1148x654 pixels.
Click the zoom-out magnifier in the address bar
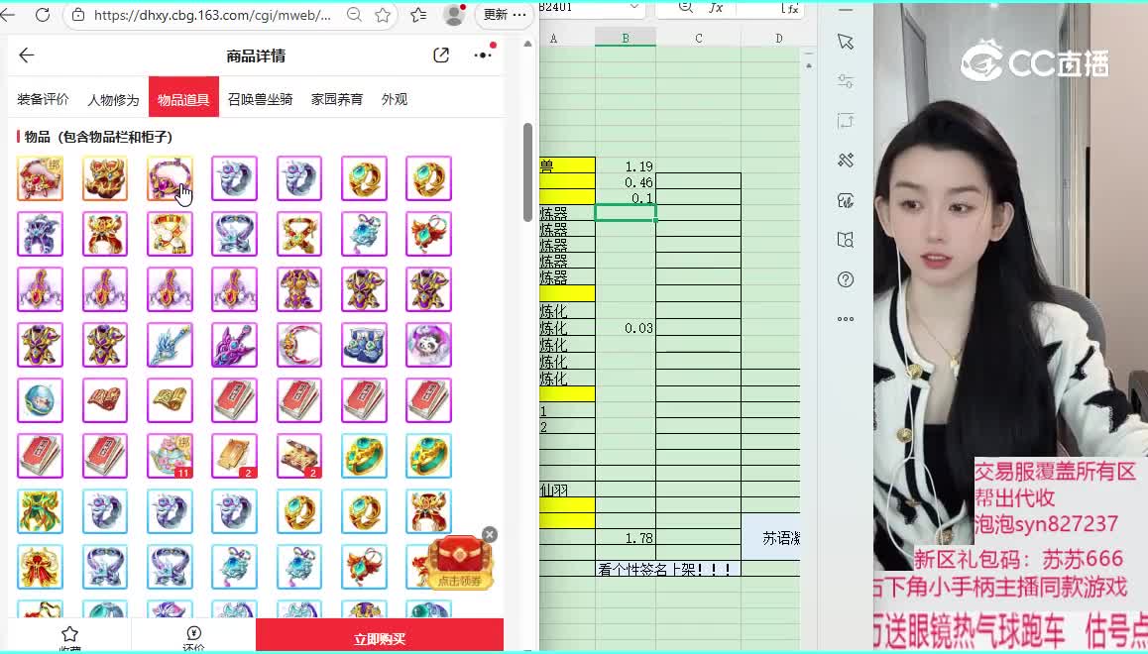coord(354,15)
